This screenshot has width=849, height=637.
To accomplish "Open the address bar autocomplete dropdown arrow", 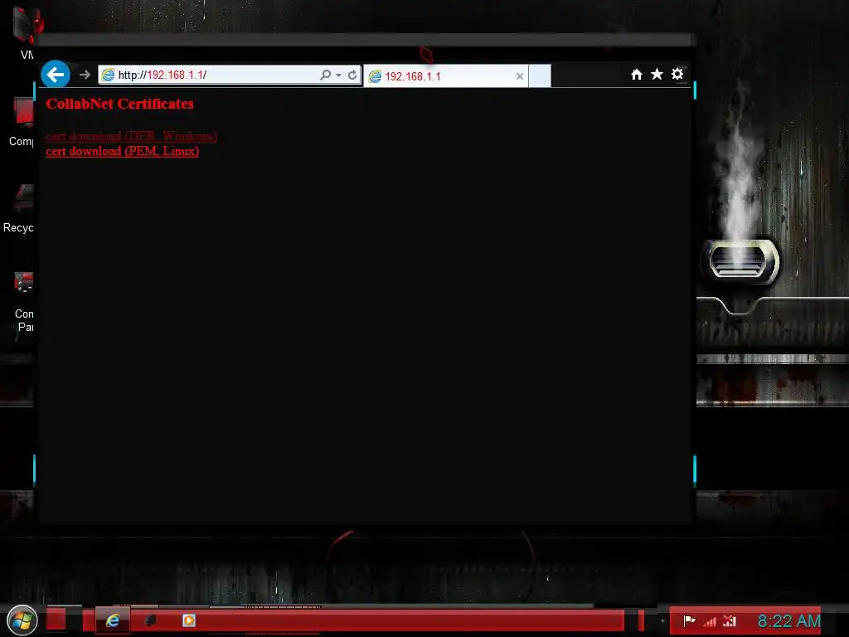I will [338, 75].
